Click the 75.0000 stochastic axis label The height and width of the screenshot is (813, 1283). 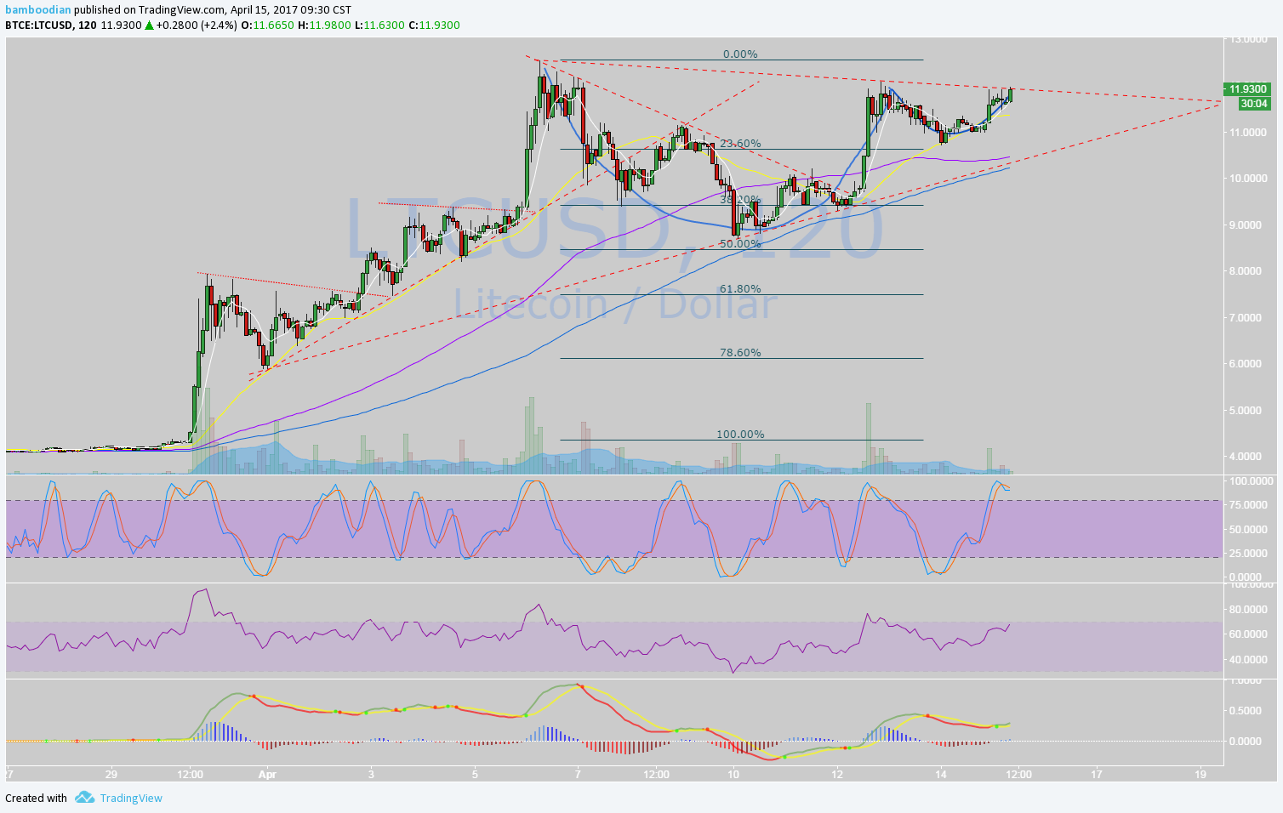coord(1249,505)
